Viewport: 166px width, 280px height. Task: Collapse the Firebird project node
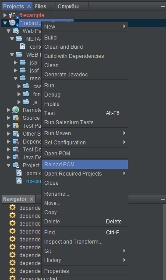pyautogui.click(x=5, y=23)
